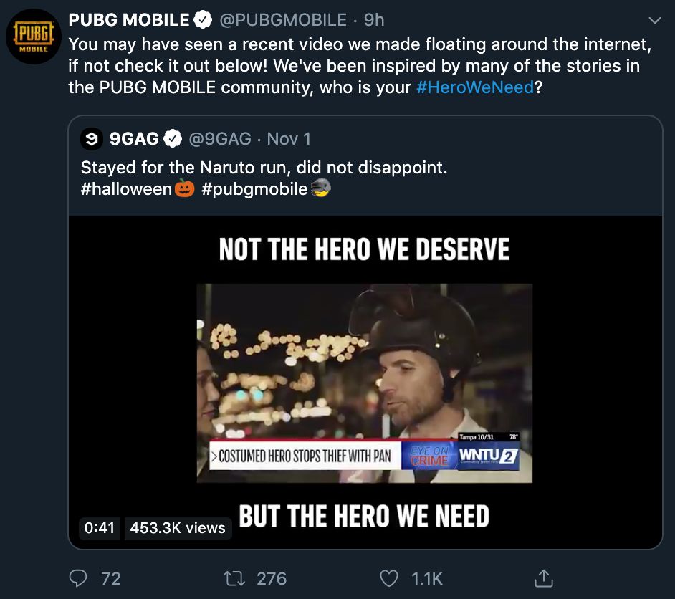Click the 0:41 video duration badge
The width and height of the screenshot is (675, 599).
pyautogui.click(x=100, y=528)
